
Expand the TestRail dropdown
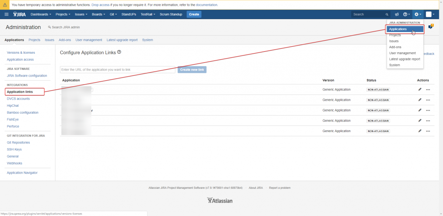coord(148,14)
